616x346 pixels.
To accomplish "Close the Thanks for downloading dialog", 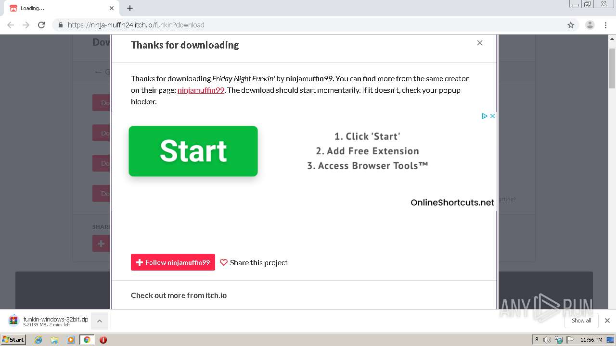I will coord(480,43).
